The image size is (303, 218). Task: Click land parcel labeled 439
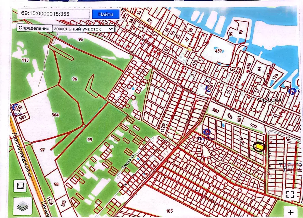[x=218, y=51]
